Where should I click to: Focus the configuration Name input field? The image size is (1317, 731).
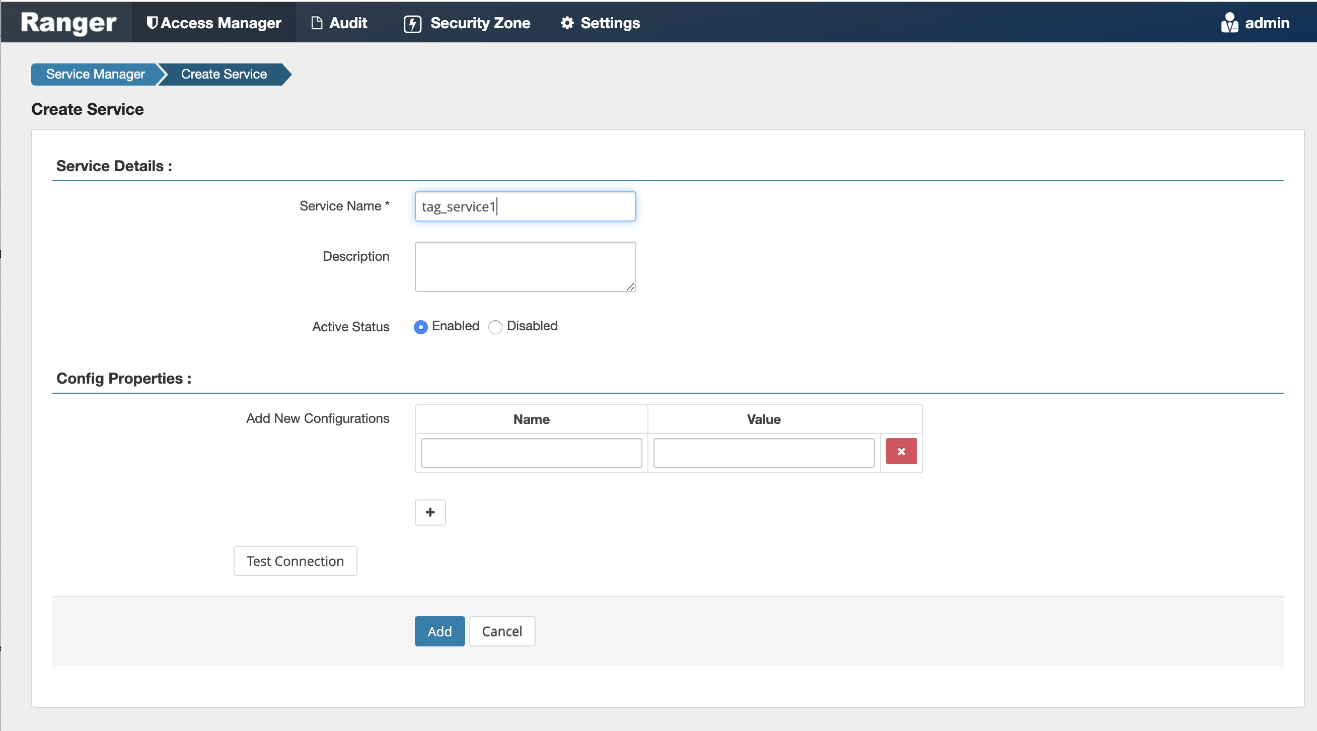(x=531, y=453)
